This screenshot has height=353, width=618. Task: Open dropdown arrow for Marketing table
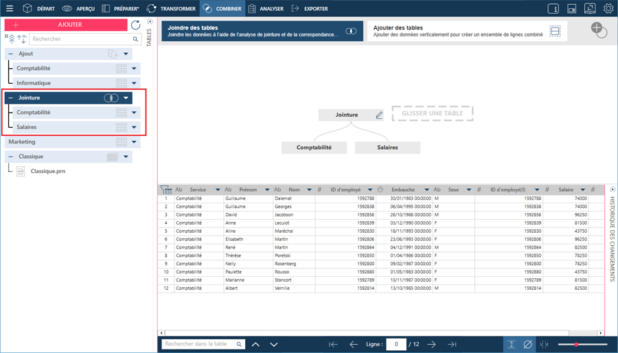point(134,142)
